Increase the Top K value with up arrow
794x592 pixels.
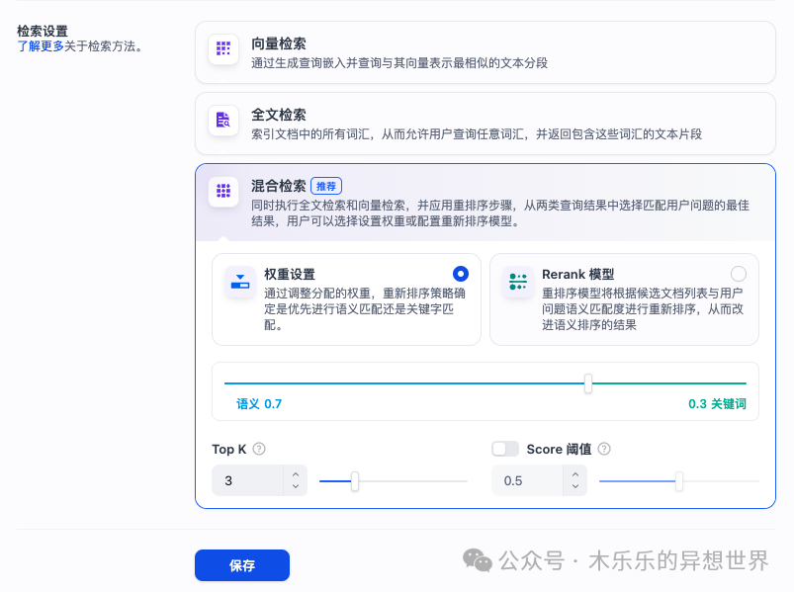[296, 474]
